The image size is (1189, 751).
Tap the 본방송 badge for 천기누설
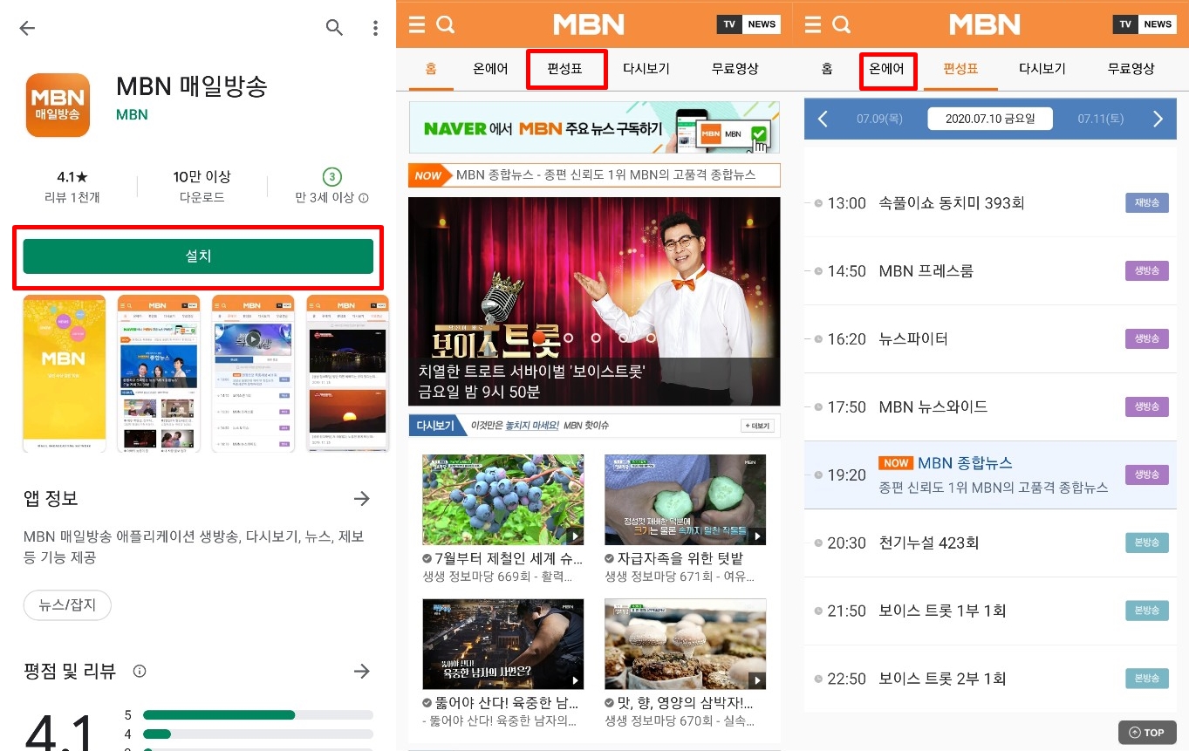(1146, 543)
